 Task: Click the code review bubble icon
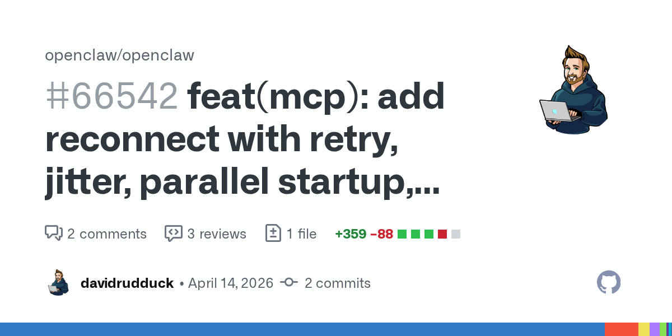click(x=173, y=234)
